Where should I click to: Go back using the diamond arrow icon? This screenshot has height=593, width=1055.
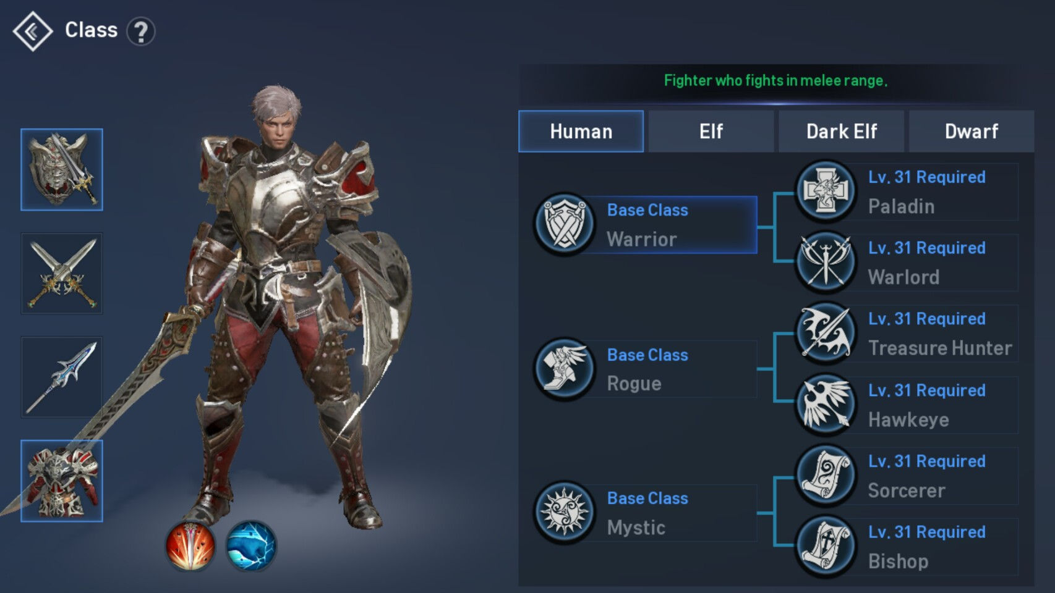pyautogui.click(x=33, y=31)
